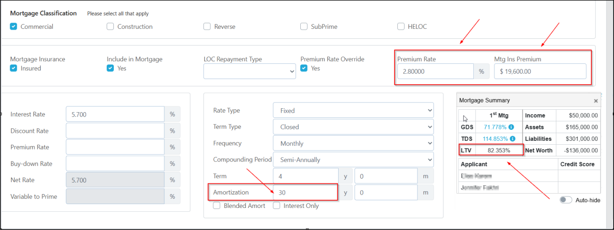Close the Mortgage Summary panel

tap(596, 101)
